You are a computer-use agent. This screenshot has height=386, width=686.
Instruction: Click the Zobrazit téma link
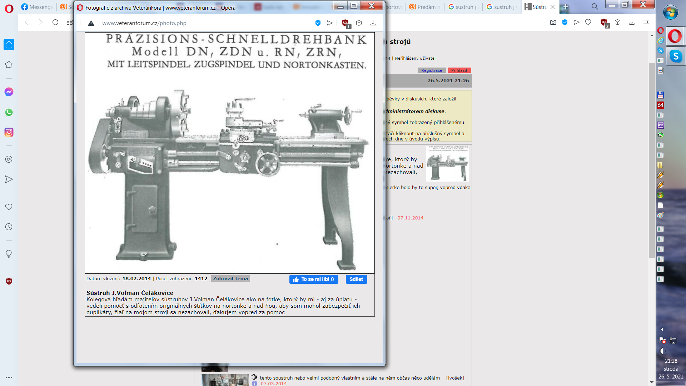click(230, 279)
